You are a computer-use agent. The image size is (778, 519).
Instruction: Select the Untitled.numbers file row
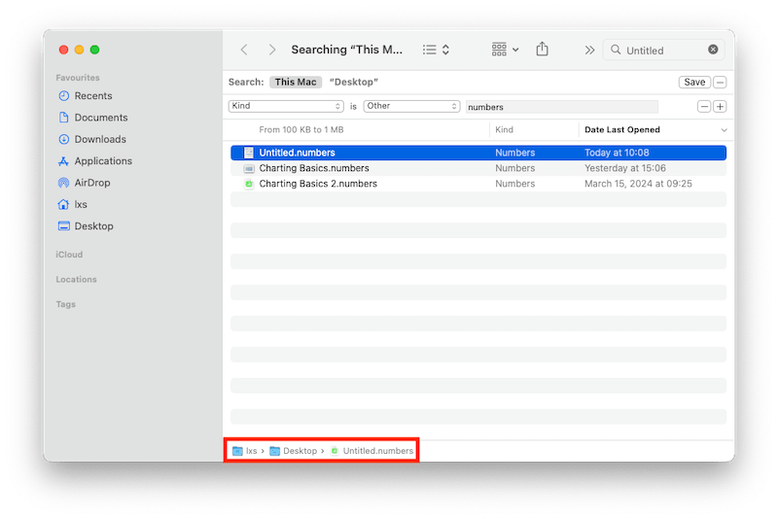(x=478, y=153)
